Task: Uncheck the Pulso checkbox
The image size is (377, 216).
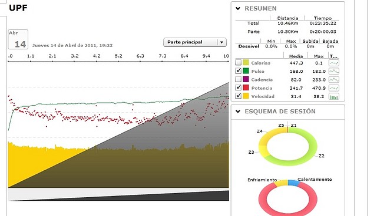Action: pos(238,71)
